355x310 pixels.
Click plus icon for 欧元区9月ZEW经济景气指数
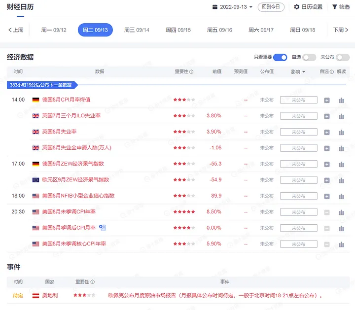click(x=326, y=180)
